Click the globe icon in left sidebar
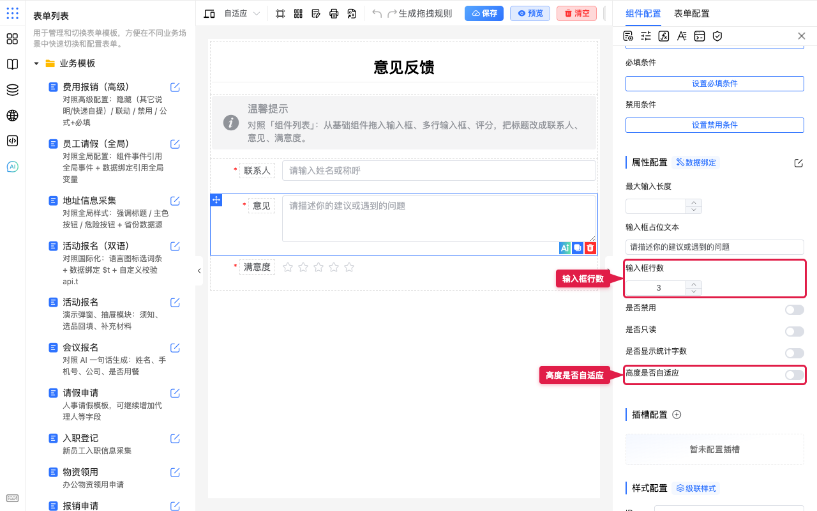Viewport: 817px width, 511px height. (12, 116)
